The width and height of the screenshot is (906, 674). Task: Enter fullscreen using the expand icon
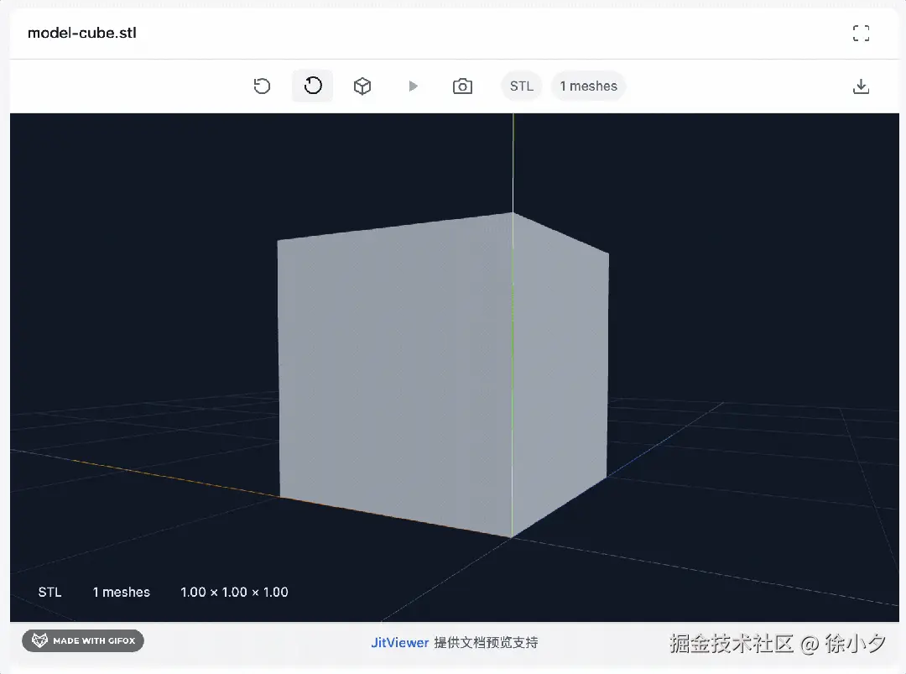pyautogui.click(x=861, y=34)
